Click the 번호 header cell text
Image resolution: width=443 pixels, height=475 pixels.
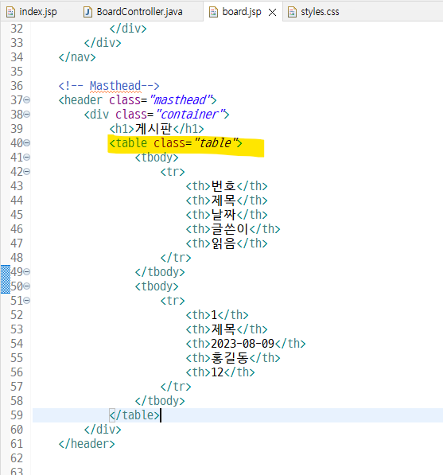(x=223, y=186)
